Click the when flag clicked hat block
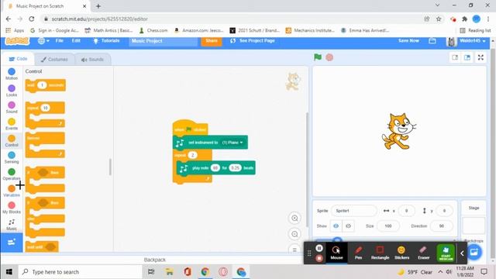Screen dimensions: 496x279 point(190,128)
